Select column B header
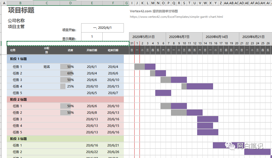Viewport: 272px width, 158px height. pos(20,3)
